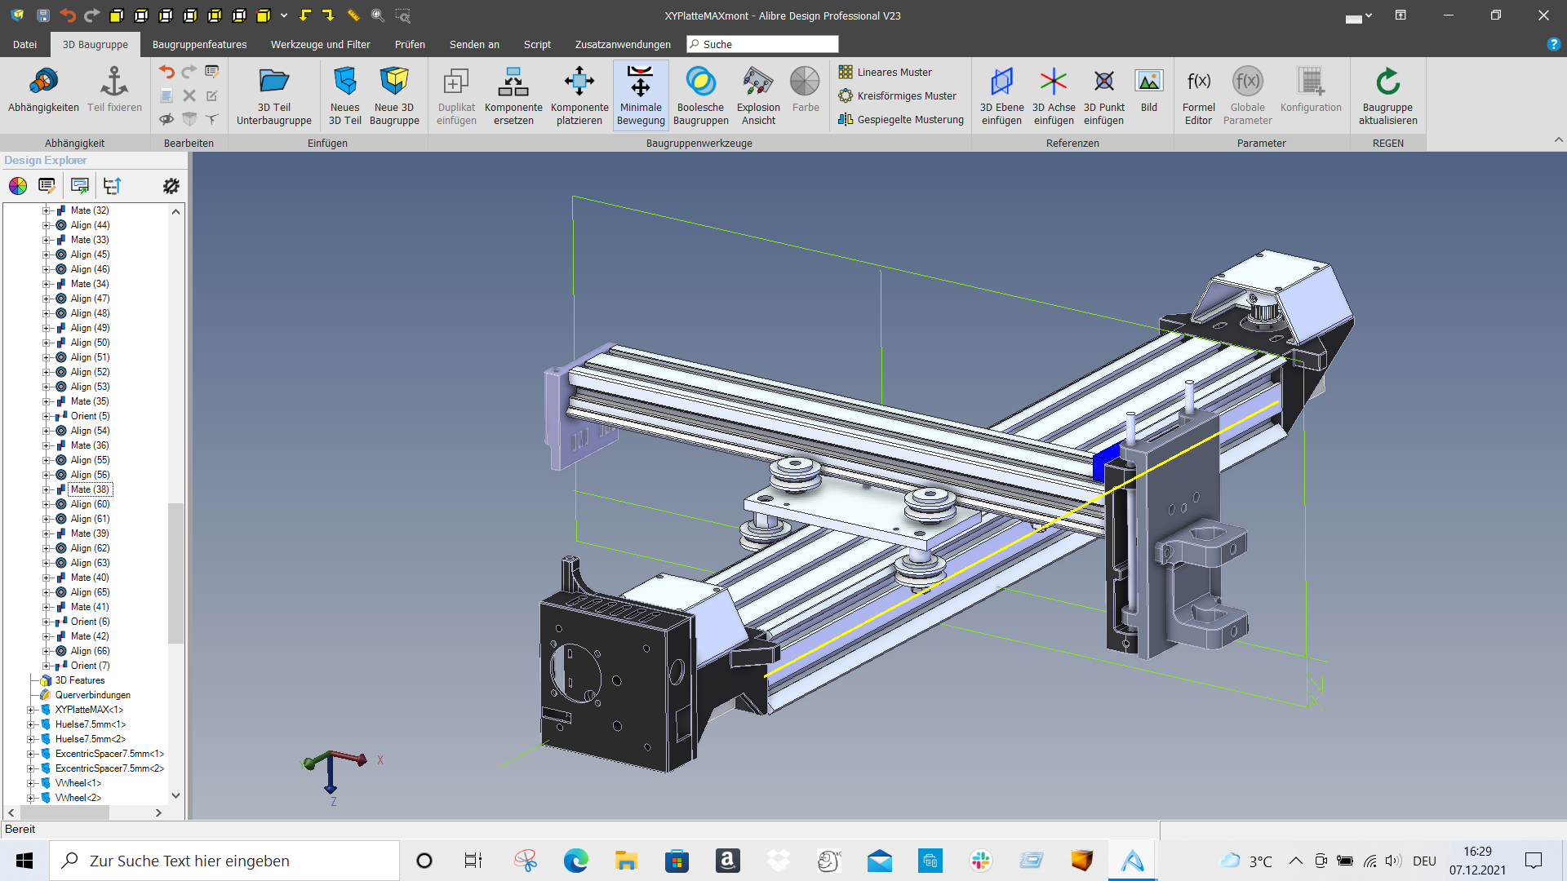Image resolution: width=1567 pixels, height=881 pixels.
Task: Open File Explorer from the taskbar
Action: pos(626,861)
